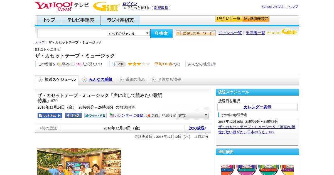Viewport: 334px width, 175px height.
Task: Focus the program search text field
Action: click(72, 33)
